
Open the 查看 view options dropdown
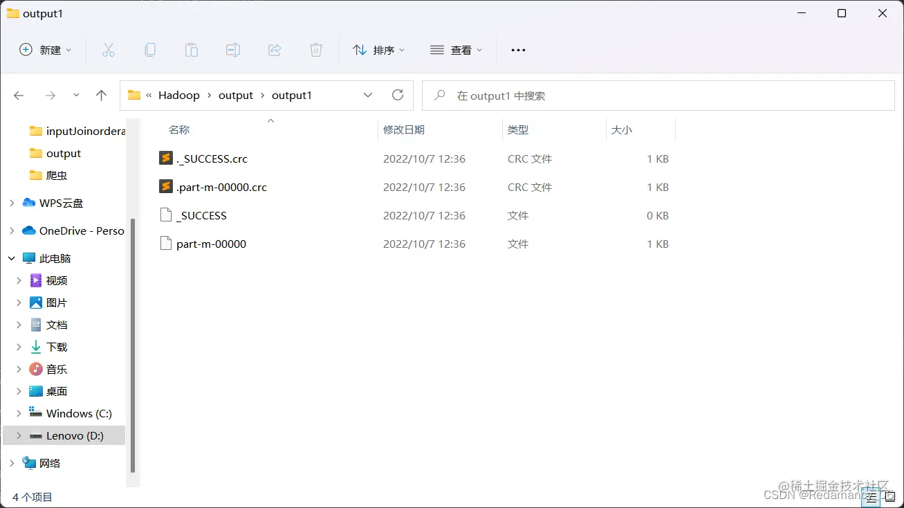[x=455, y=49]
